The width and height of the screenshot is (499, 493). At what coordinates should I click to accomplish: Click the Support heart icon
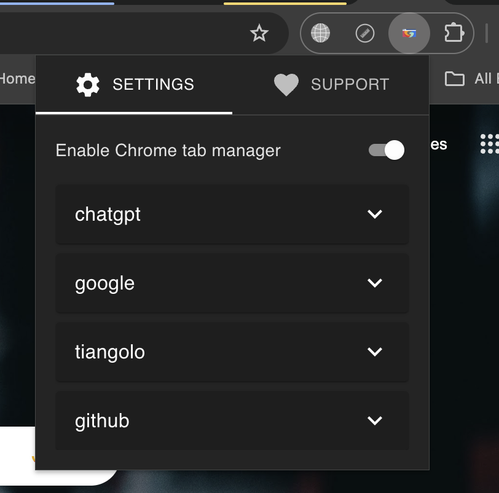click(286, 85)
